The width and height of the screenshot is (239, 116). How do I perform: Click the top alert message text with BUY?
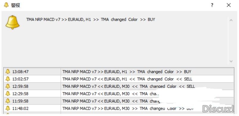pyautogui.click(x=90, y=20)
